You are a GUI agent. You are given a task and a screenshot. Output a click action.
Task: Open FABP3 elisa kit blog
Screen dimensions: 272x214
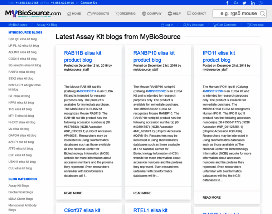click(x=22, y=72)
